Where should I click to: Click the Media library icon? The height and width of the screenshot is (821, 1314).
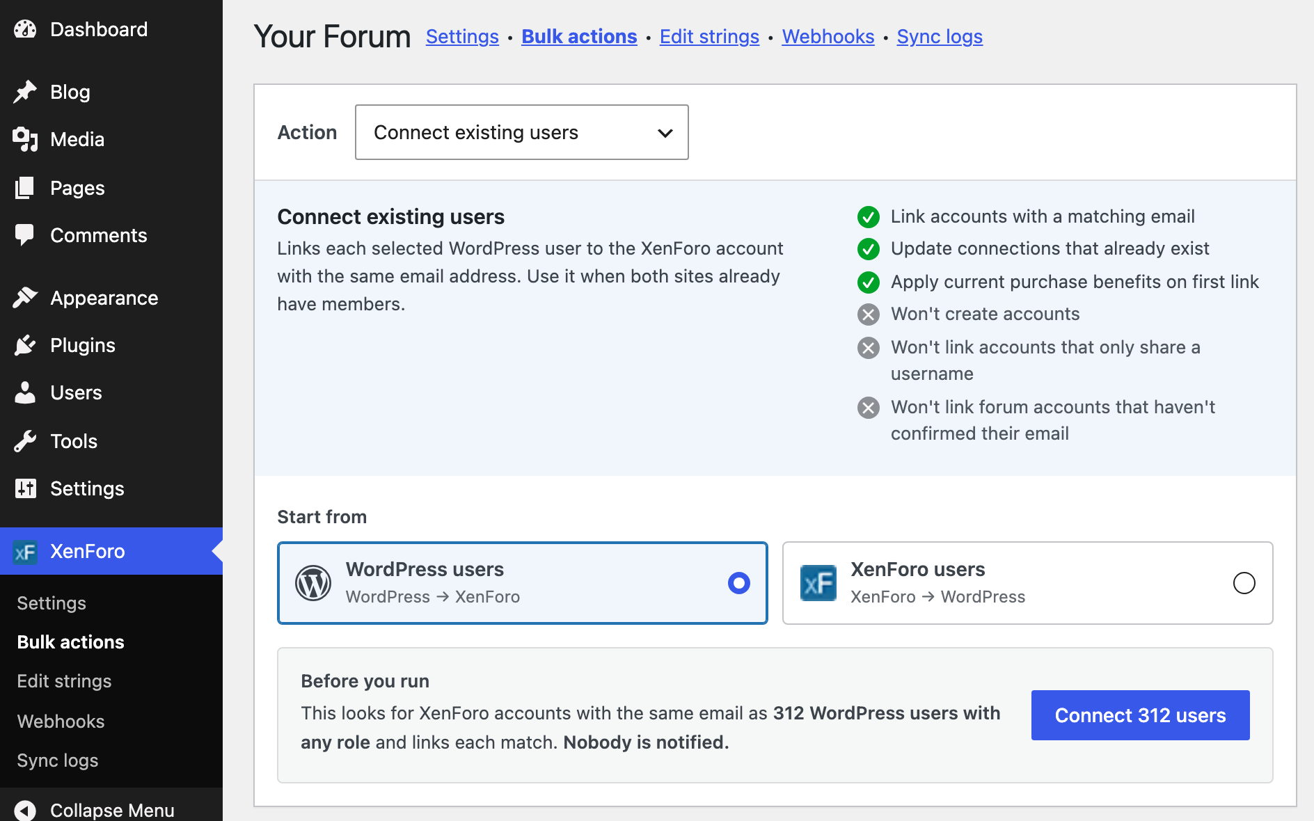point(25,139)
